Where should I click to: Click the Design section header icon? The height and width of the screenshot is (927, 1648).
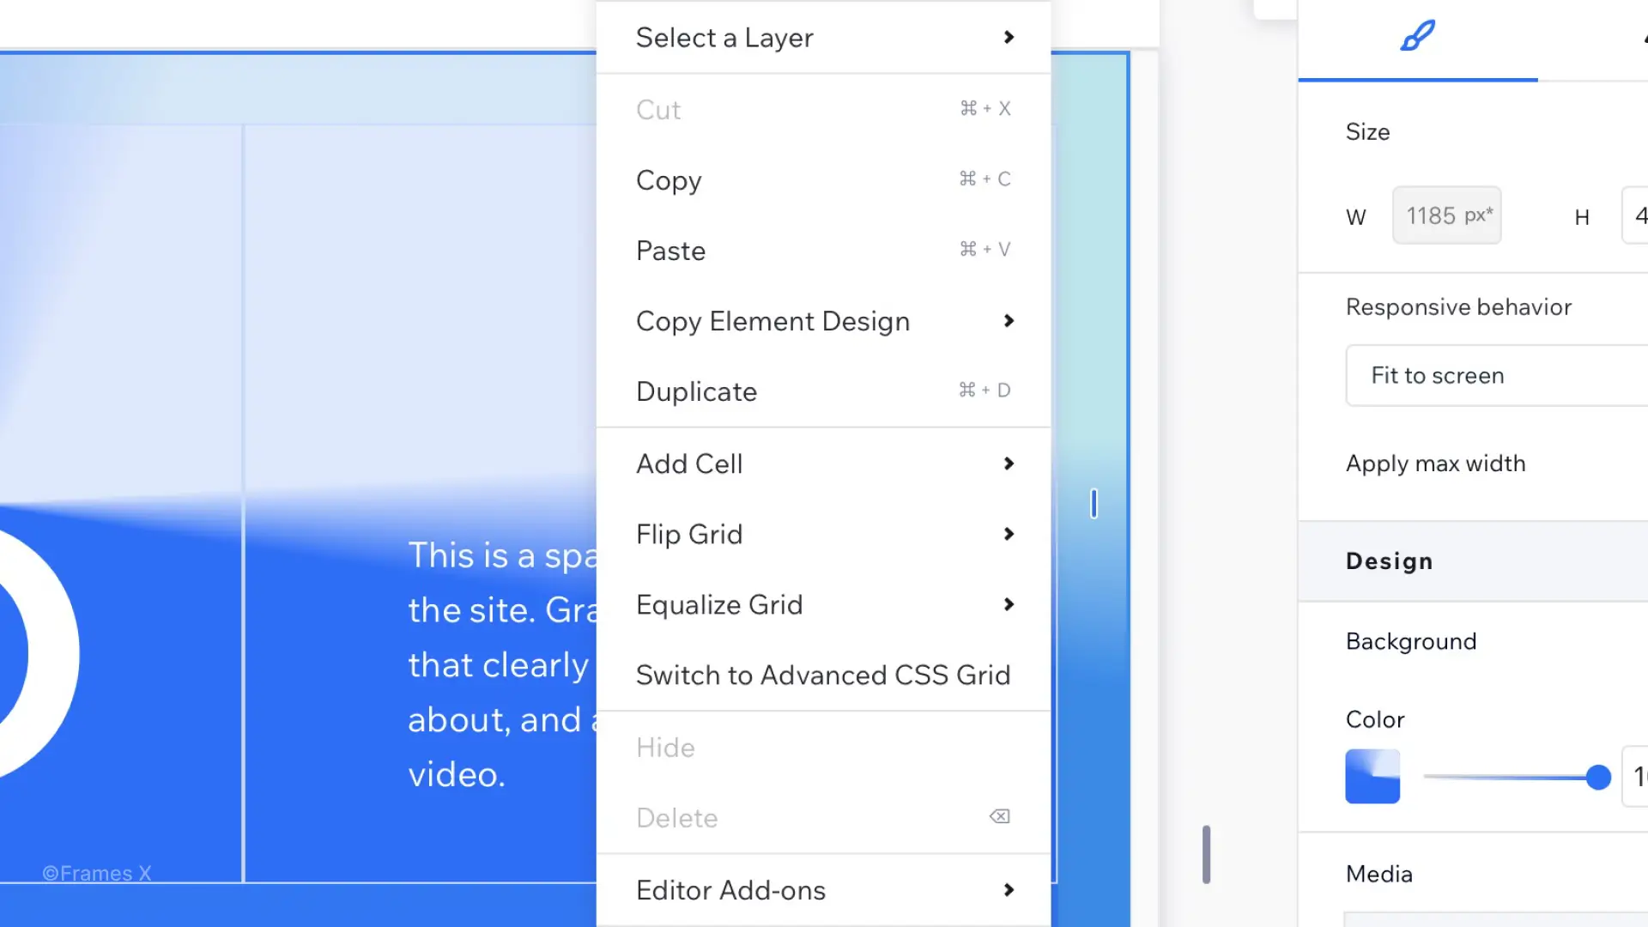tap(1418, 36)
